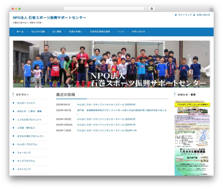This screenshot has height=189, width=223.
Task: Open the 第77回 rugby football tournament post
Action: click(x=122, y=110)
